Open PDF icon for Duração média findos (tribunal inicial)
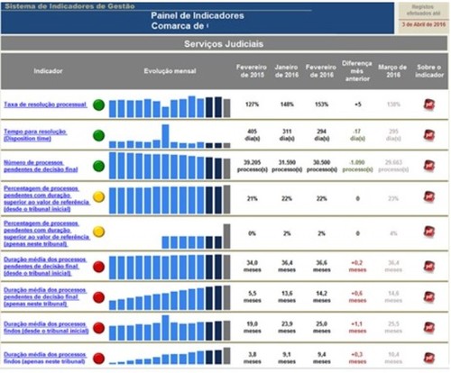 pos(429,328)
